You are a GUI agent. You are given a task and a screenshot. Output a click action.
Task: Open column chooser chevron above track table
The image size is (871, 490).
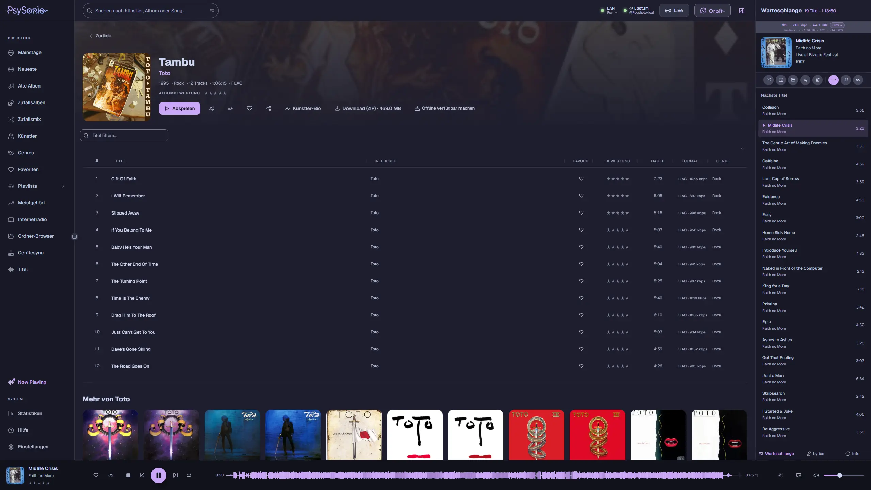(742, 149)
